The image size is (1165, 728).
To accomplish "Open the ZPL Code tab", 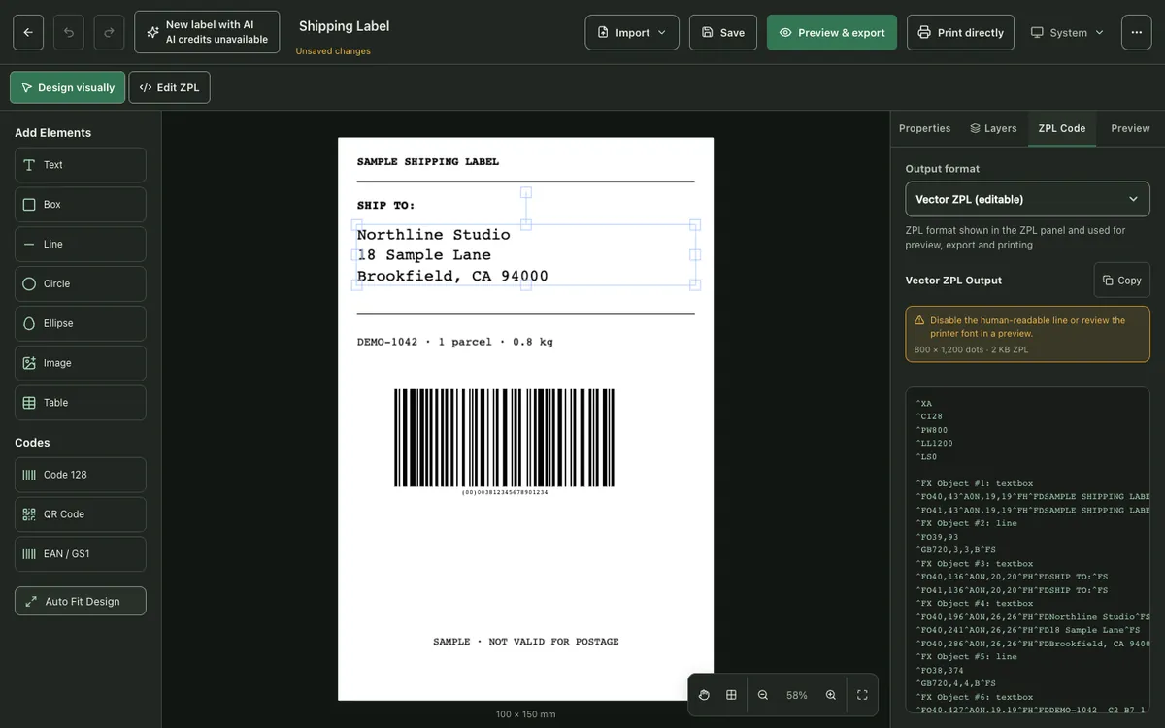I will (x=1062, y=128).
